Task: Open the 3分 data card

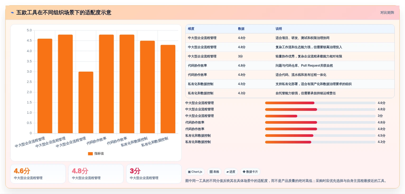Action: (x=154, y=174)
